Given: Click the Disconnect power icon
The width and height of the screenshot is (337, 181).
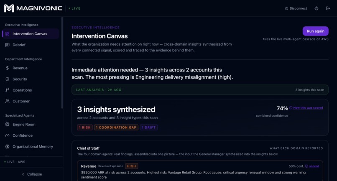Looking at the screenshot, I should coord(286,8).
